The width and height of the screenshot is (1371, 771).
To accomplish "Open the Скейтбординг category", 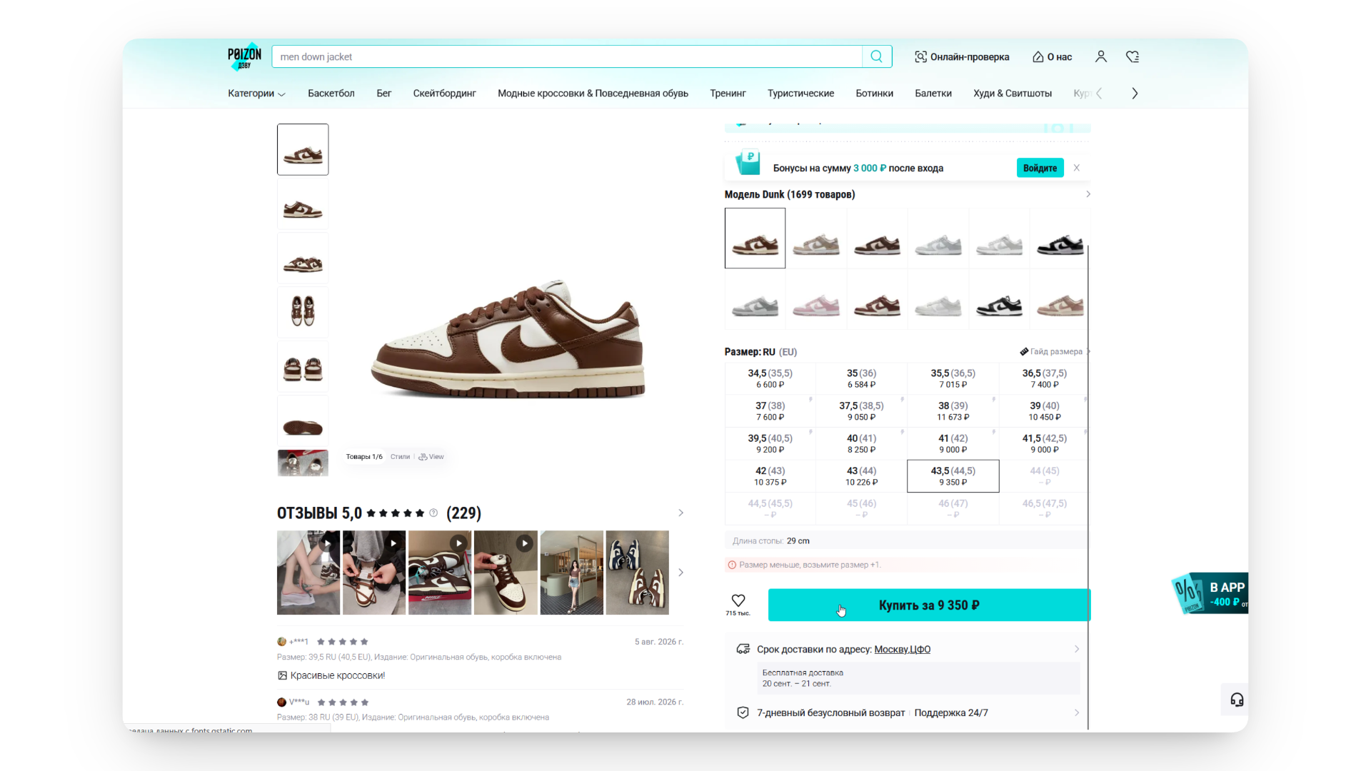I will pyautogui.click(x=444, y=94).
